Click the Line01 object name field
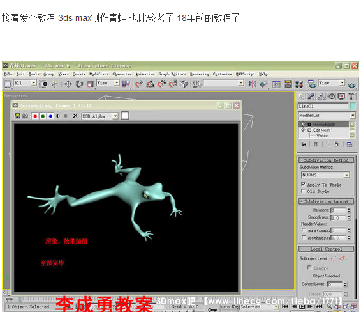361x312 pixels. (323, 106)
